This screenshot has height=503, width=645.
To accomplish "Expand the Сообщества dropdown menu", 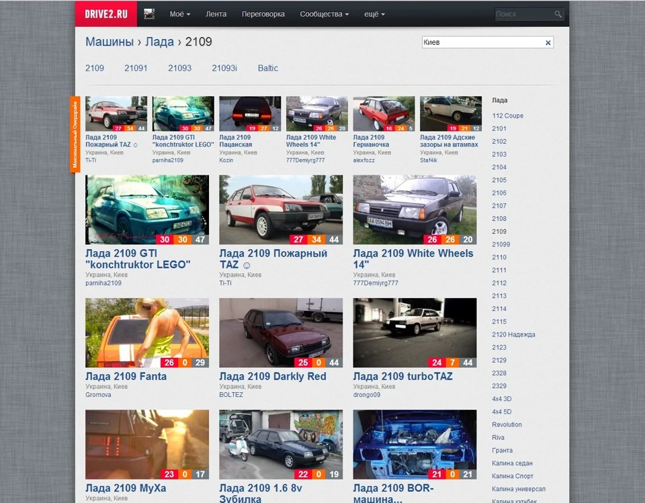I will [x=324, y=14].
